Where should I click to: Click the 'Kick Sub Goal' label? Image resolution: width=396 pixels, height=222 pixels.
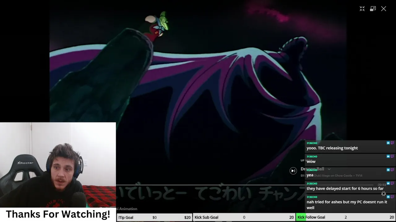point(206,217)
